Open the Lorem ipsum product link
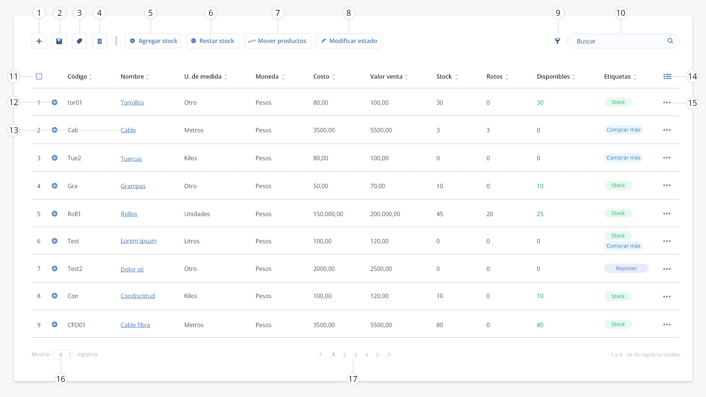This screenshot has height=397, width=706. pyautogui.click(x=139, y=241)
